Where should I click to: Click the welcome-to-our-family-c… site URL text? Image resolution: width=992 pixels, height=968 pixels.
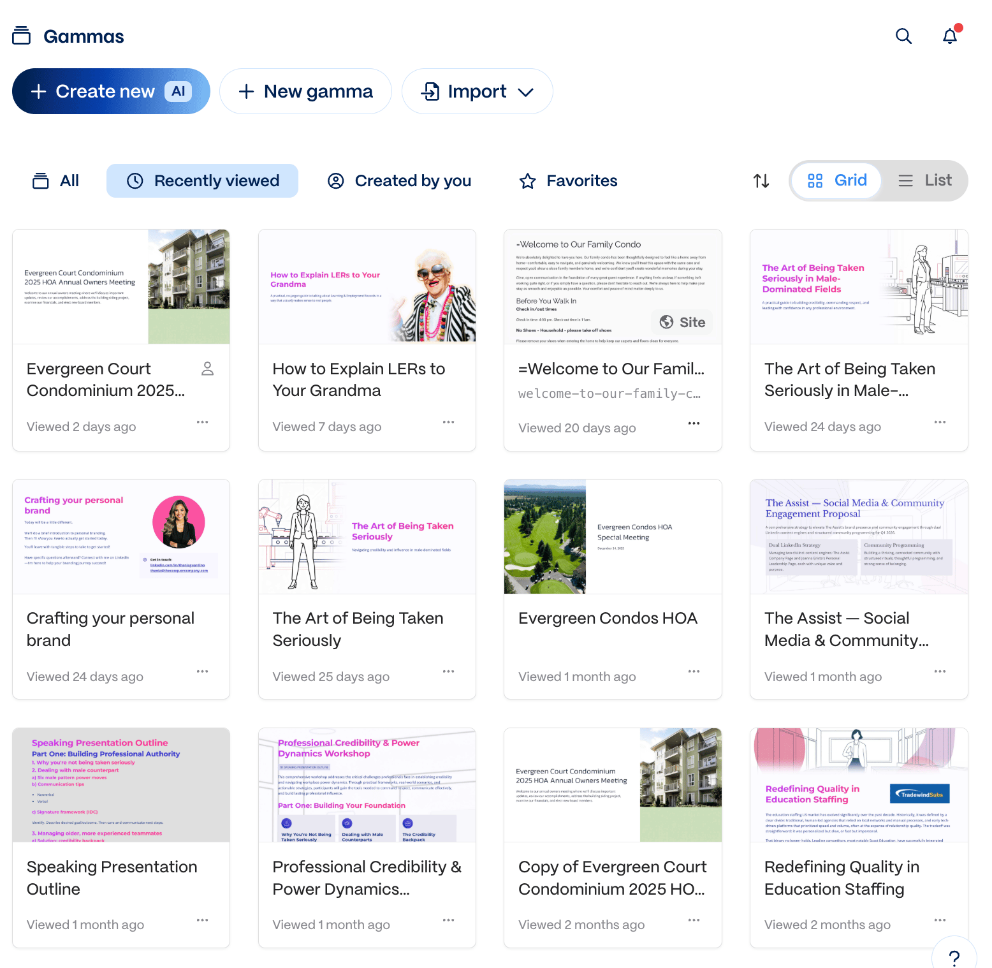(609, 394)
